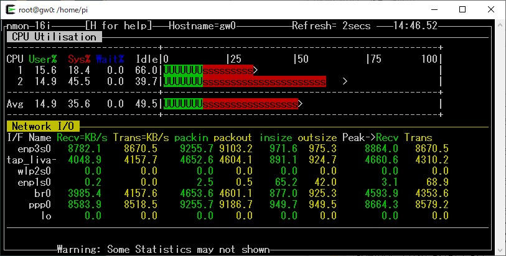Click the outsize column header
Image resolution: width=506 pixels, height=256 pixels.
(317, 137)
